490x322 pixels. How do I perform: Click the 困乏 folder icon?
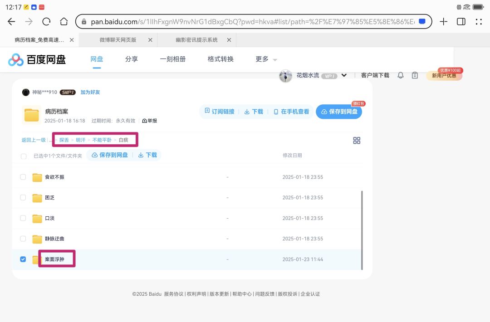click(37, 198)
